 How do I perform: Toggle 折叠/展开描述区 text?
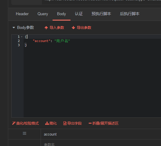pyautogui.click(x=105, y=123)
